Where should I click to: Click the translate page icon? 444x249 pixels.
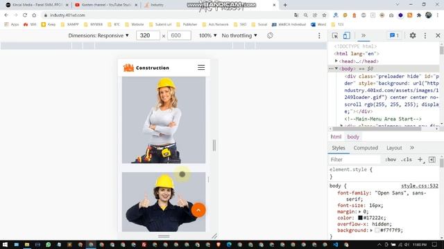[x=296, y=15]
